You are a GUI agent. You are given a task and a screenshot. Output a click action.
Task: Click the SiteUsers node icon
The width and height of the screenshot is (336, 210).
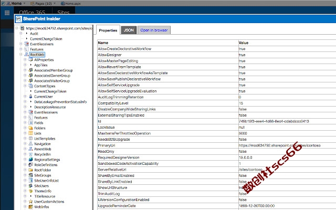click(30, 186)
